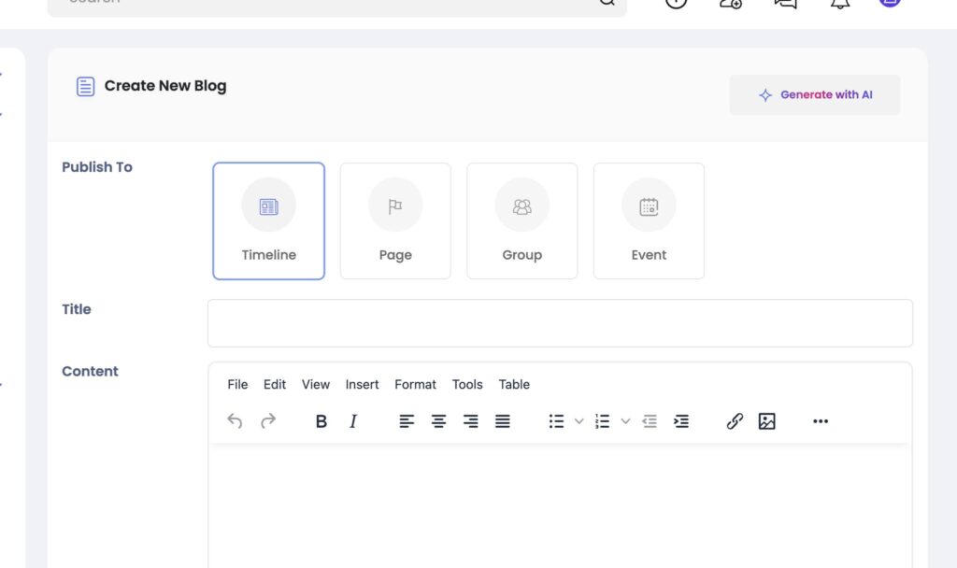
Task: Select Group as publish target
Action: pos(522,220)
